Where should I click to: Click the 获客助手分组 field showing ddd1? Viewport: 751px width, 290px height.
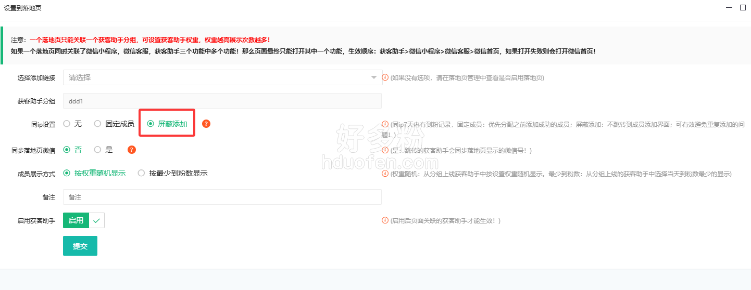[x=222, y=101]
